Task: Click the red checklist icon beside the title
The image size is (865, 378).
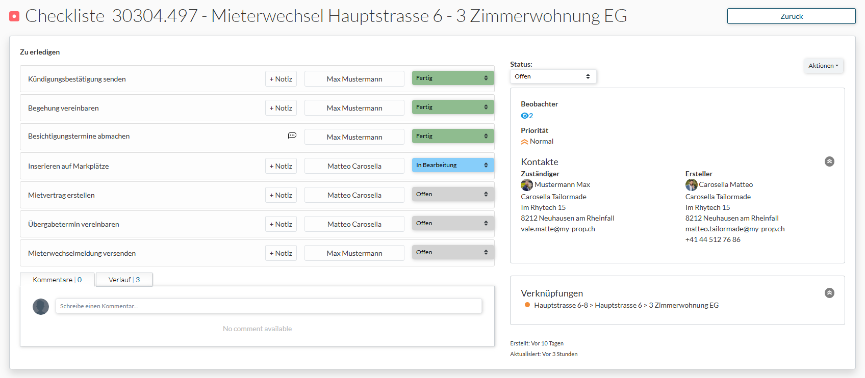Action: tap(14, 16)
